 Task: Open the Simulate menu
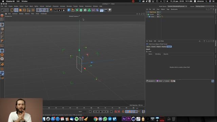69,6
